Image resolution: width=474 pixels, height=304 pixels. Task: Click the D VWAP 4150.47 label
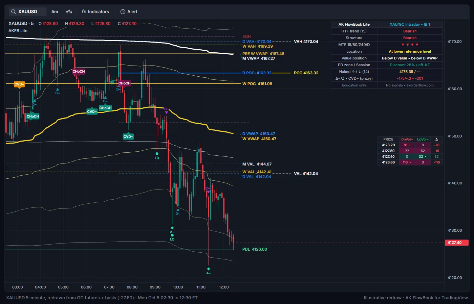(259, 134)
